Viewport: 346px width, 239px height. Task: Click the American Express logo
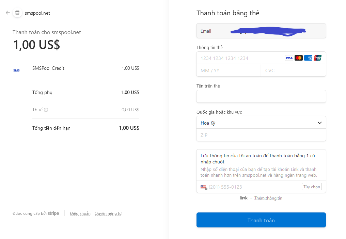[308, 58]
